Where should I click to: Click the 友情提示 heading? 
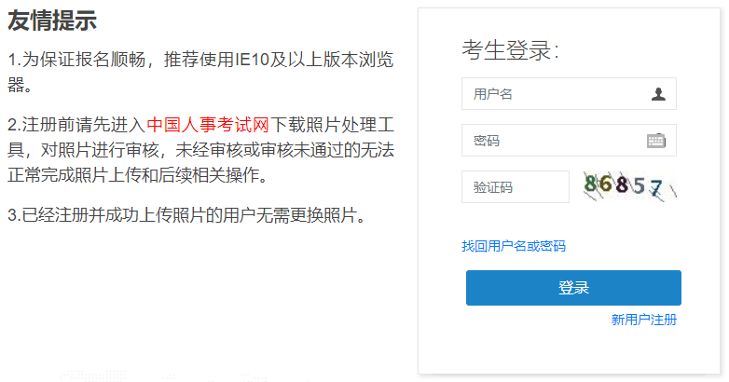click(x=52, y=22)
